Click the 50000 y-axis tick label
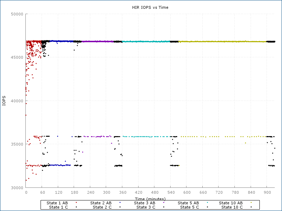Image resolution: width=282 pixels, height=211 pixels. [x=17, y=14]
